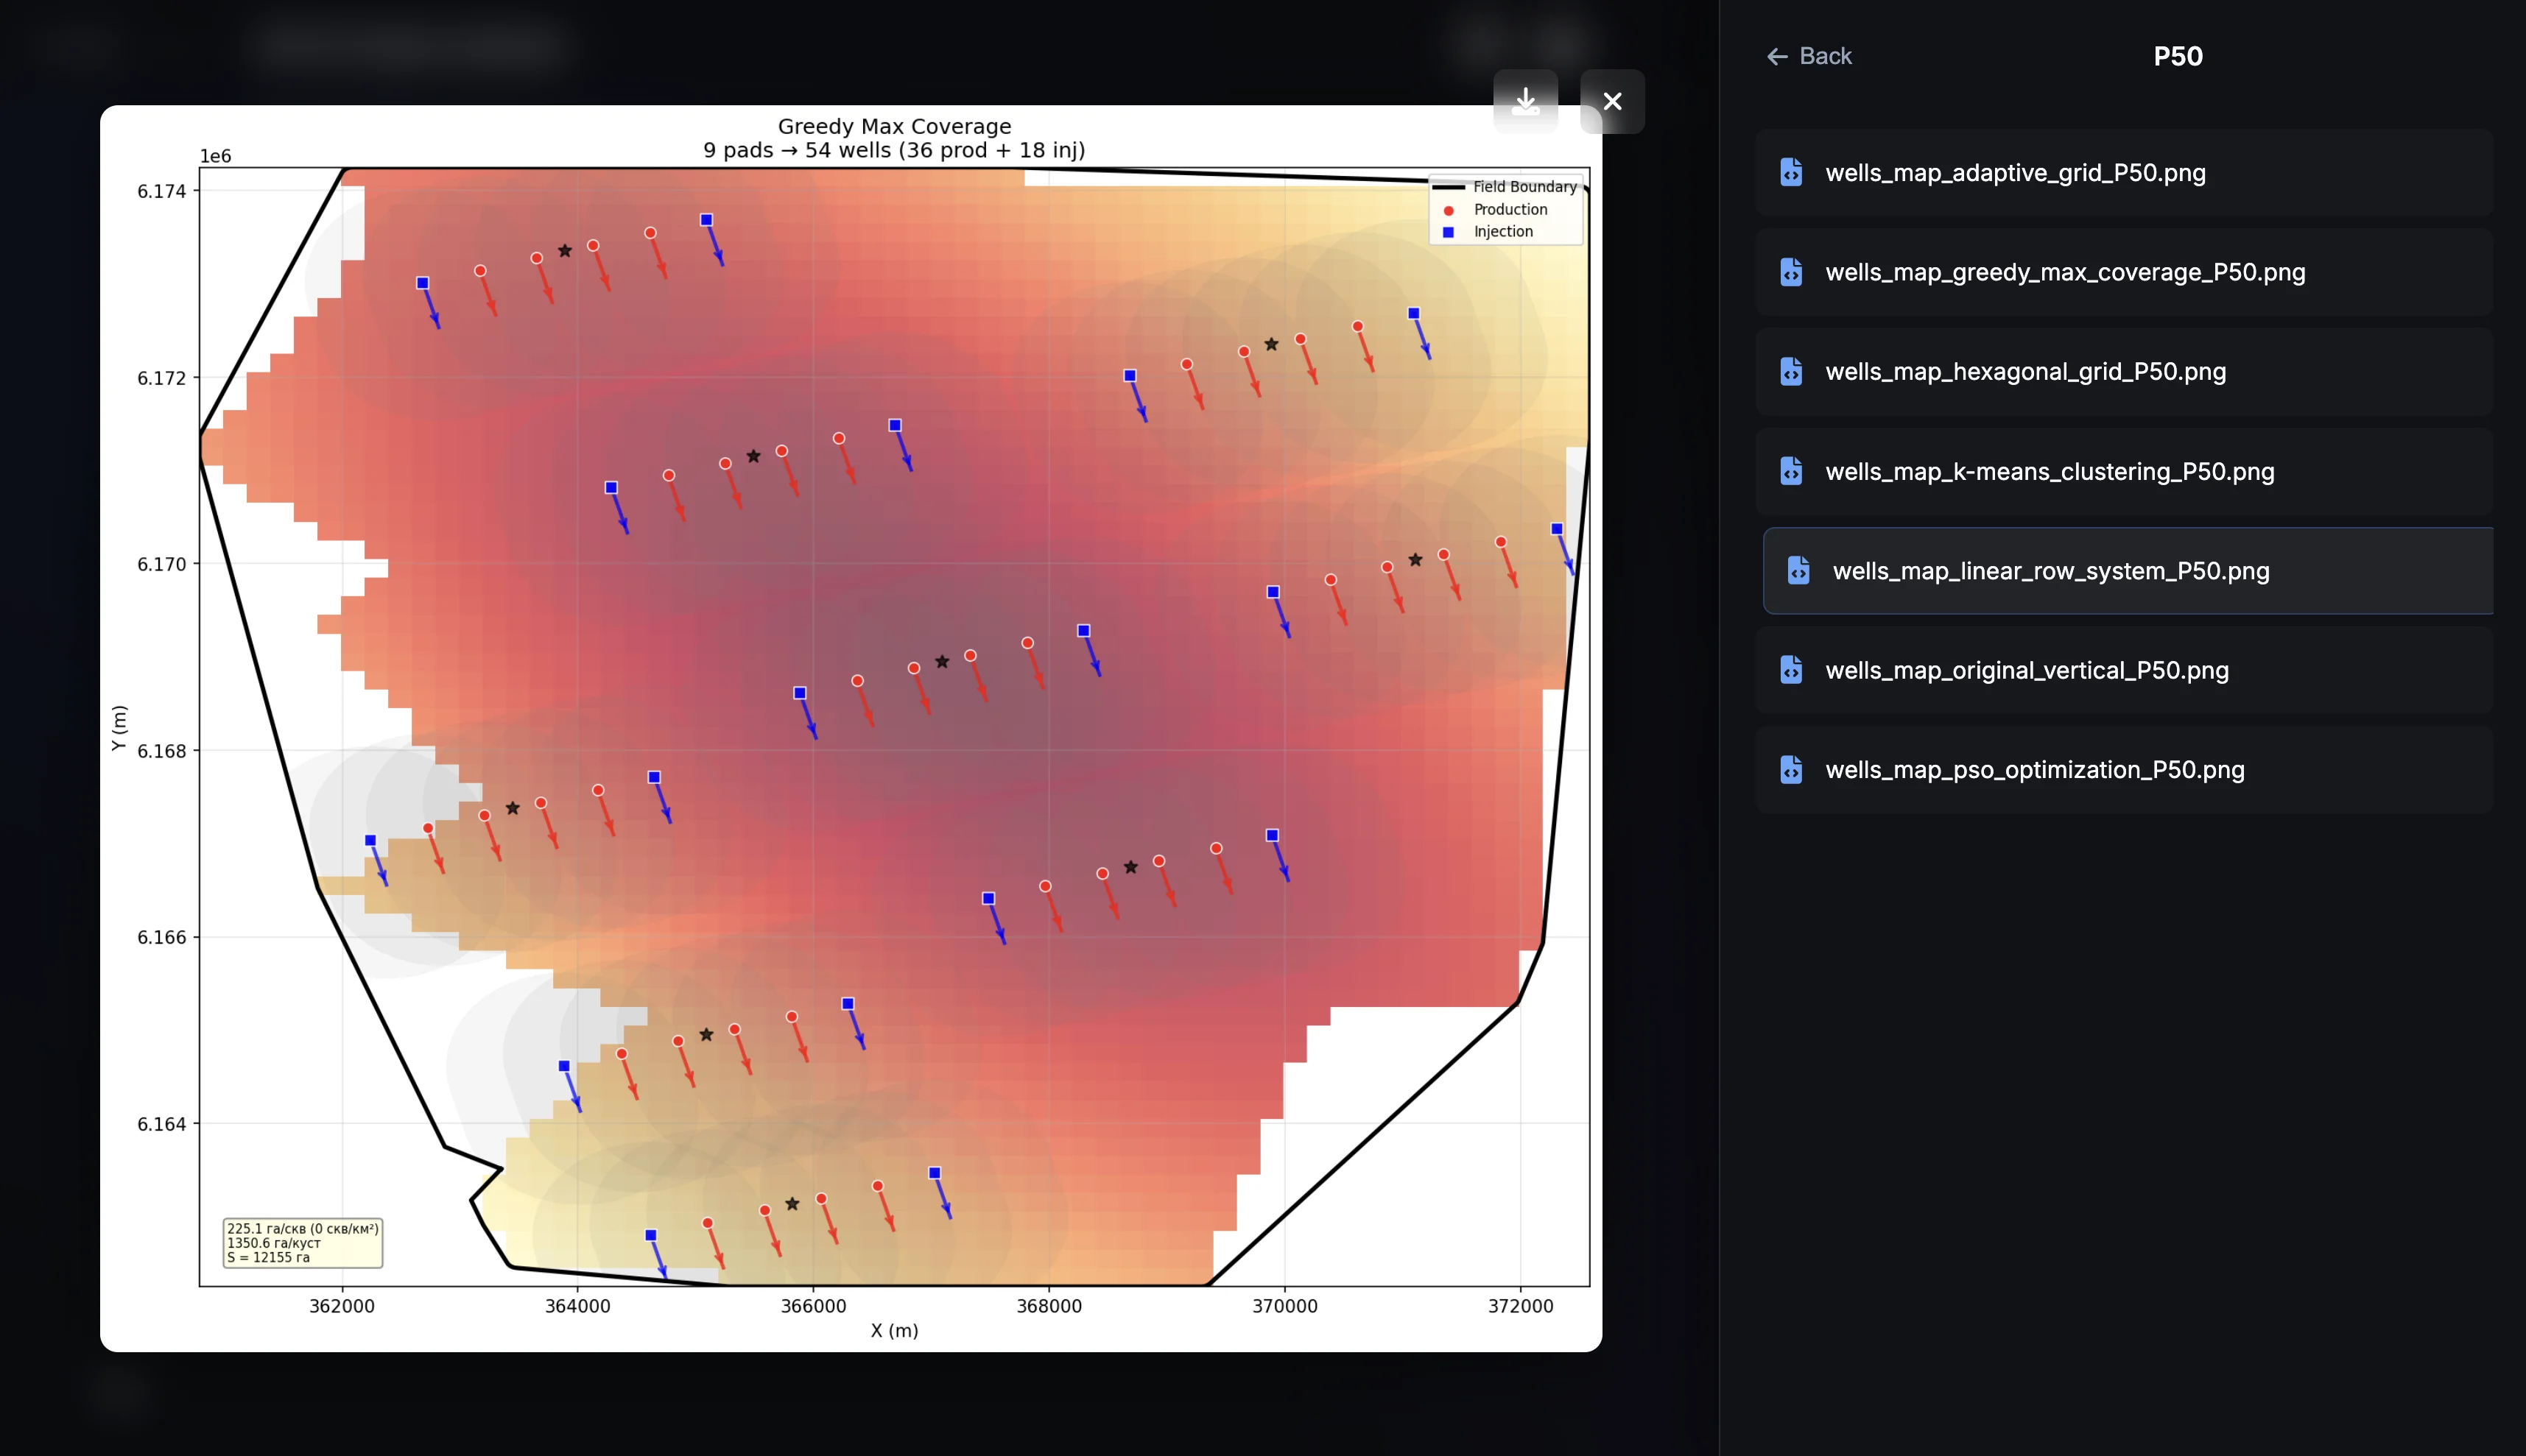Click the file icon for wells_map_original_vertical_P50.png
2526x1456 pixels.
tap(1791, 670)
